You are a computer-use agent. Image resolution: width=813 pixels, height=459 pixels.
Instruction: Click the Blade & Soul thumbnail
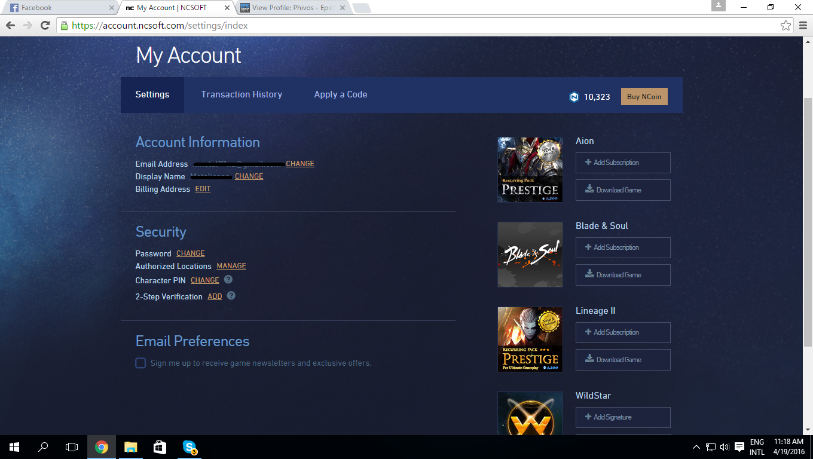coord(530,255)
